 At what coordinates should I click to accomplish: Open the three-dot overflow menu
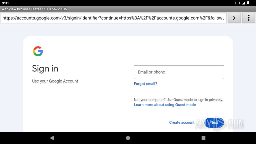pos(249,18)
